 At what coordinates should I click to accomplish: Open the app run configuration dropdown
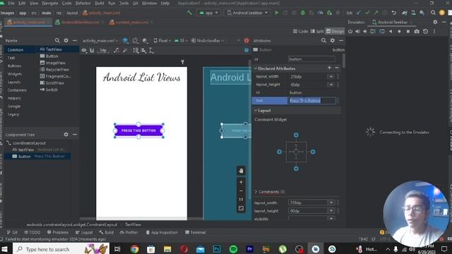209,13
